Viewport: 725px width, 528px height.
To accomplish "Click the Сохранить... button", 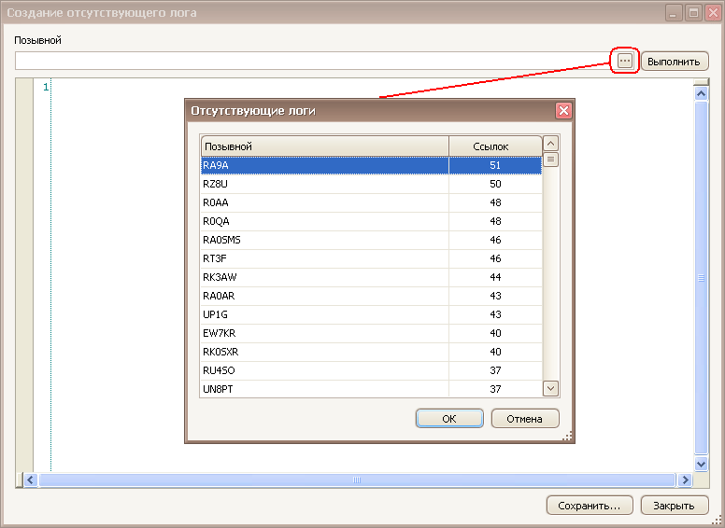I will tap(589, 506).
